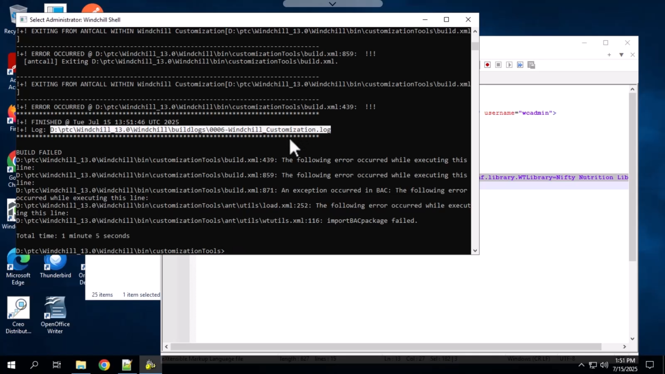Save the currently recorded macro
665x374 pixels.
531,65
